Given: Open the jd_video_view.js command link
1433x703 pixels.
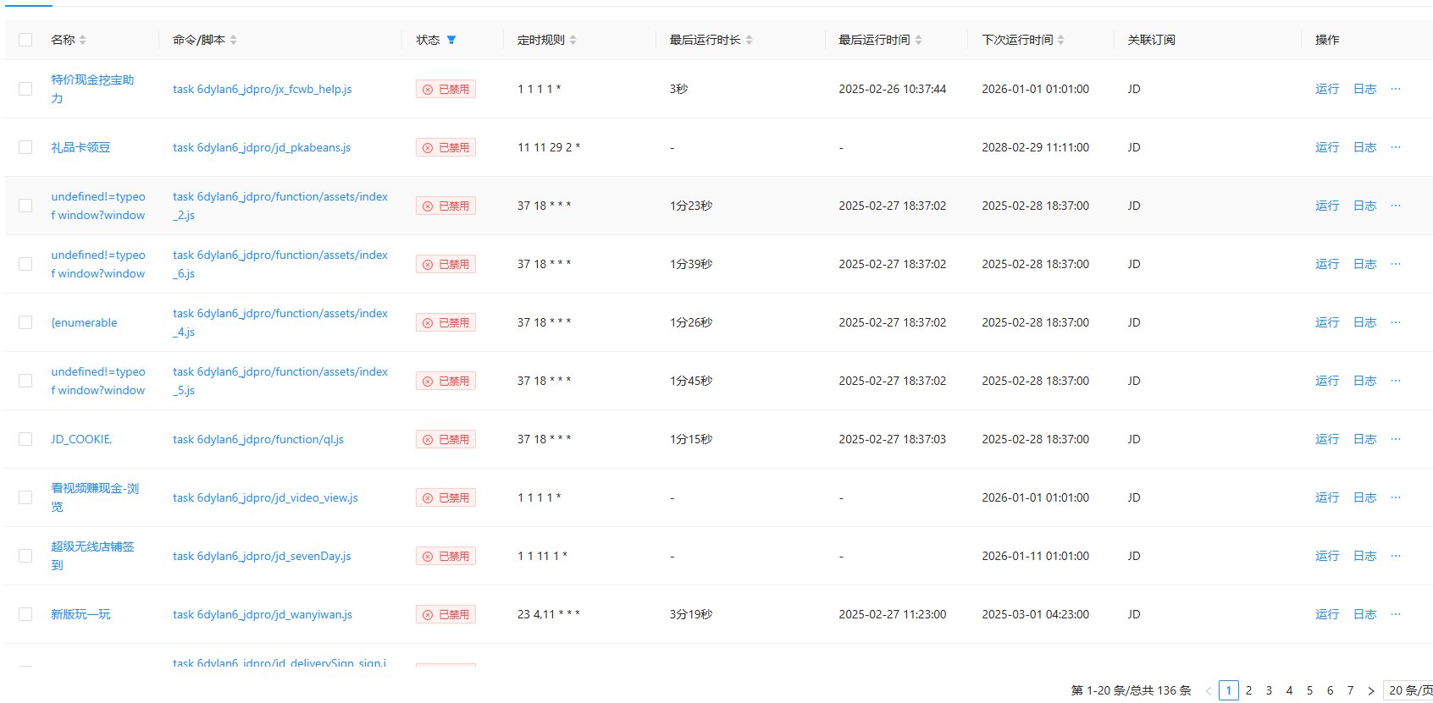Looking at the screenshot, I should coord(265,497).
